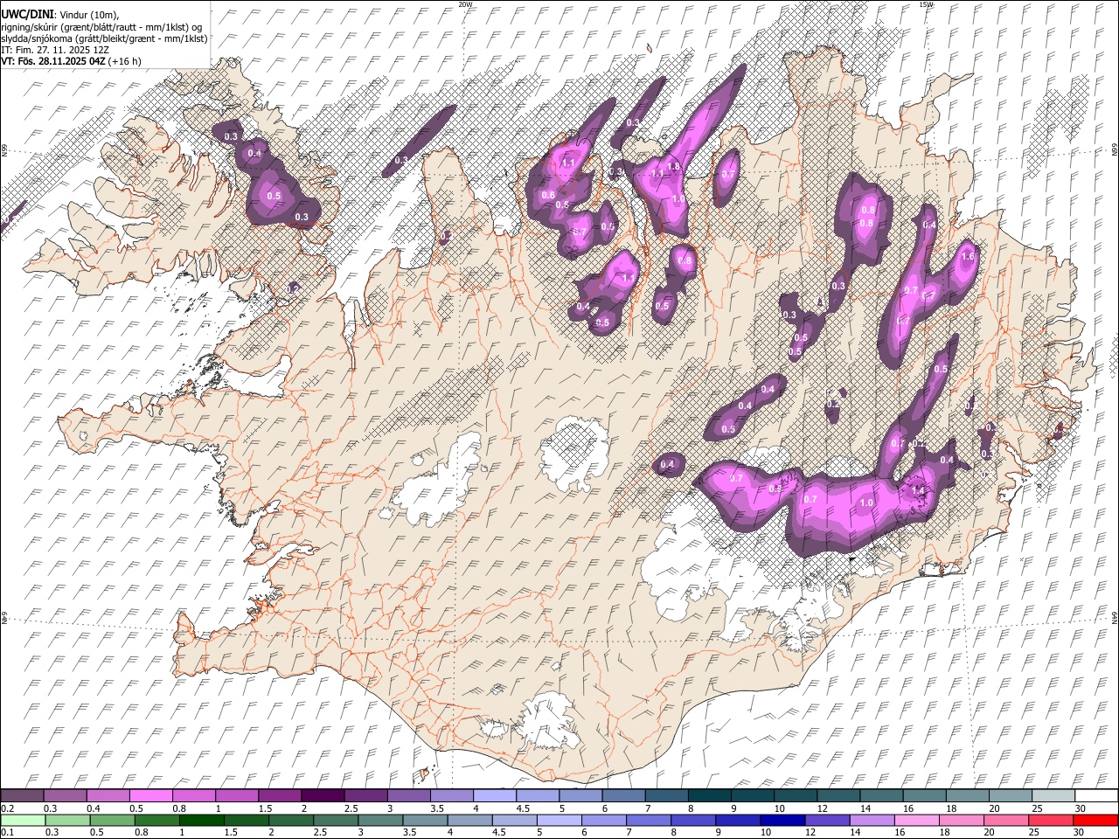Click the '1.8' snowfall value on the map
This screenshot has height=839, width=1119.
click(x=673, y=166)
